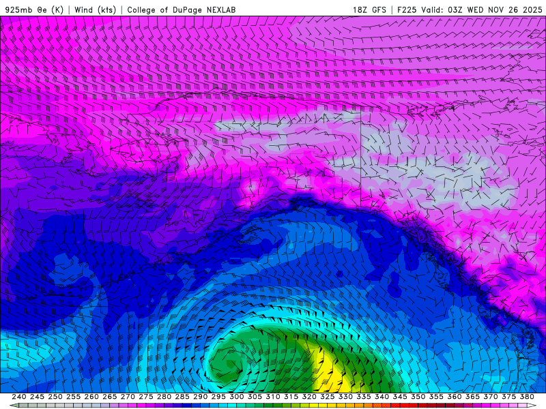
Task: Click the 245 value on the color scale
Action: coord(37,397)
